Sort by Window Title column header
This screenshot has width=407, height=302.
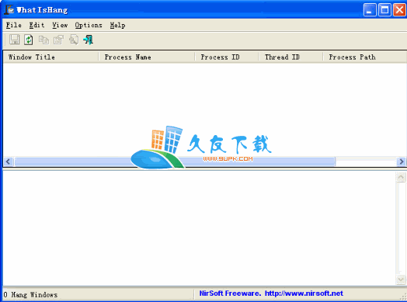pos(51,57)
